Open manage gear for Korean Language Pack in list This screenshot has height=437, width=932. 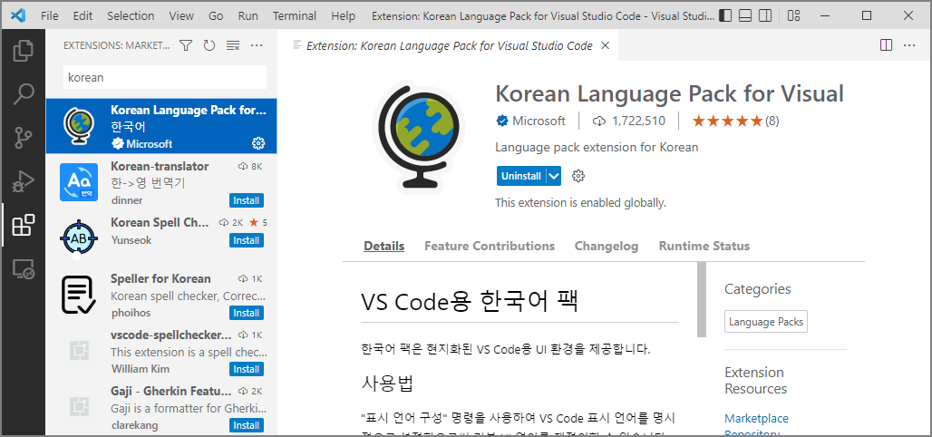258,143
